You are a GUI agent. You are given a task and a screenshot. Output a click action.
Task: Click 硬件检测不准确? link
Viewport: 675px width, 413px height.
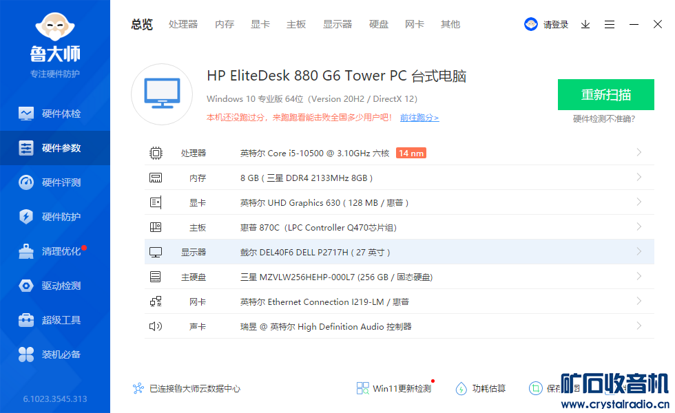604,118
